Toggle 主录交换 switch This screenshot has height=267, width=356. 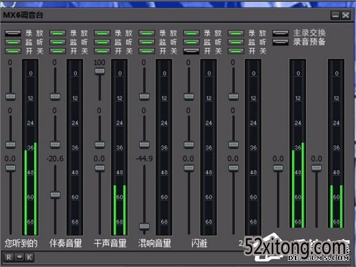pos(280,33)
